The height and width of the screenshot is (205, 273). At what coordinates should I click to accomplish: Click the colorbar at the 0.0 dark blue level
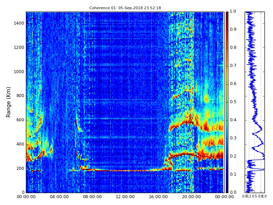pyautogui.click(x=227, y=192)
